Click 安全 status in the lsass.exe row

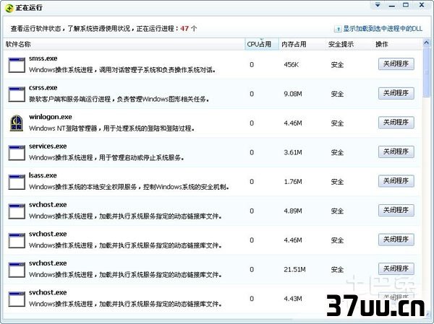(x=337, y=182)
